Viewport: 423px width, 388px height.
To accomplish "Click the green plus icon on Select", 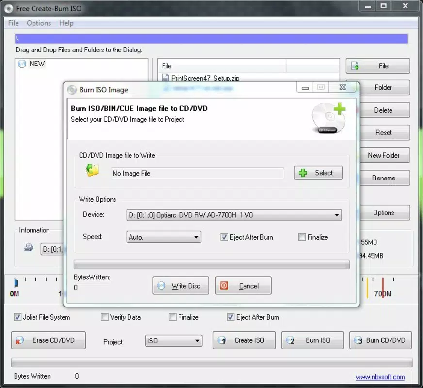I will click(x=303, y=173).
